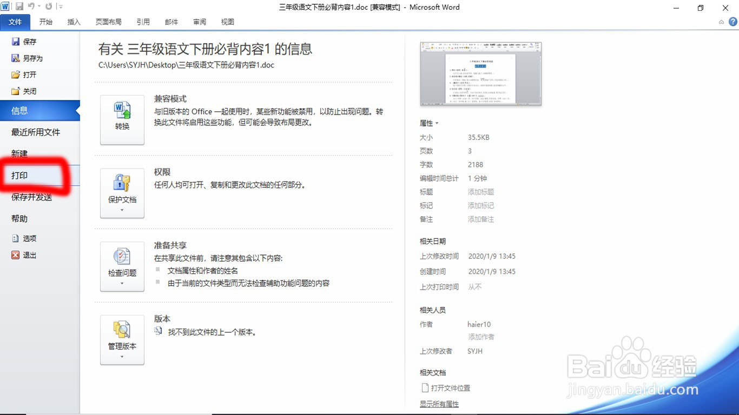Click the Help question mark icon
This screenshot has height=415, width=739.
pos(734,22)
